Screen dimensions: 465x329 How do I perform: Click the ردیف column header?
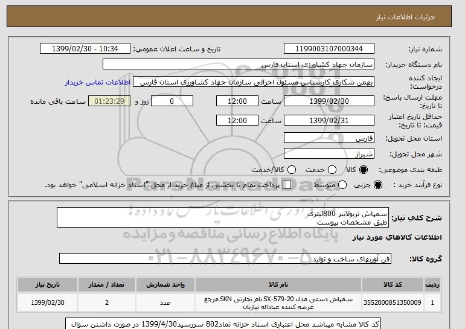[x=432, y=284]
